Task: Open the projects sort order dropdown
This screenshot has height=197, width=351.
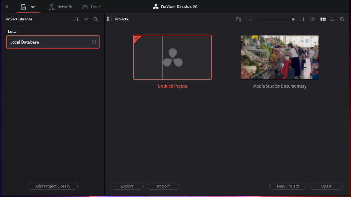Action: [302, 19]
